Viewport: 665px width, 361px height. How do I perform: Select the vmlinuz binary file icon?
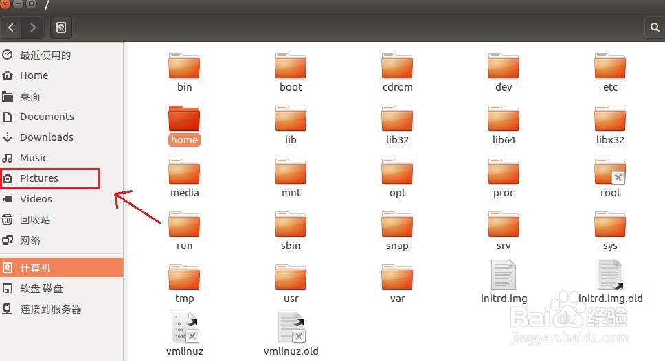pyautogui.click(x=185, y=327)
